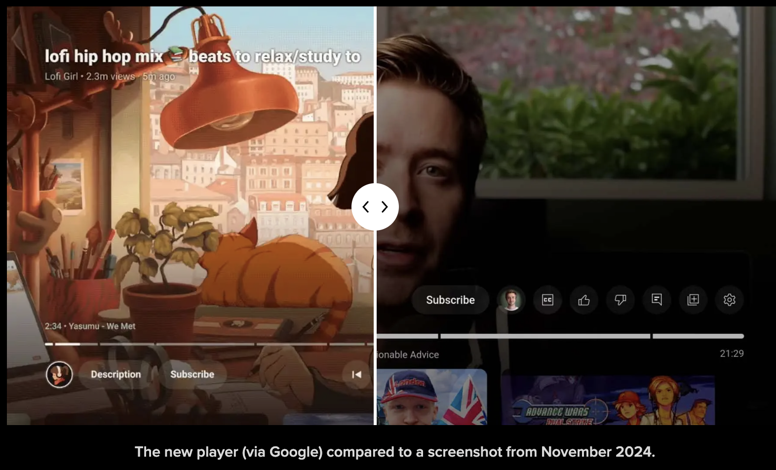Screen dimensions: 776x470
Task: Open the comments panel icon
Action: pyautogui.click(x=657, y=300)
